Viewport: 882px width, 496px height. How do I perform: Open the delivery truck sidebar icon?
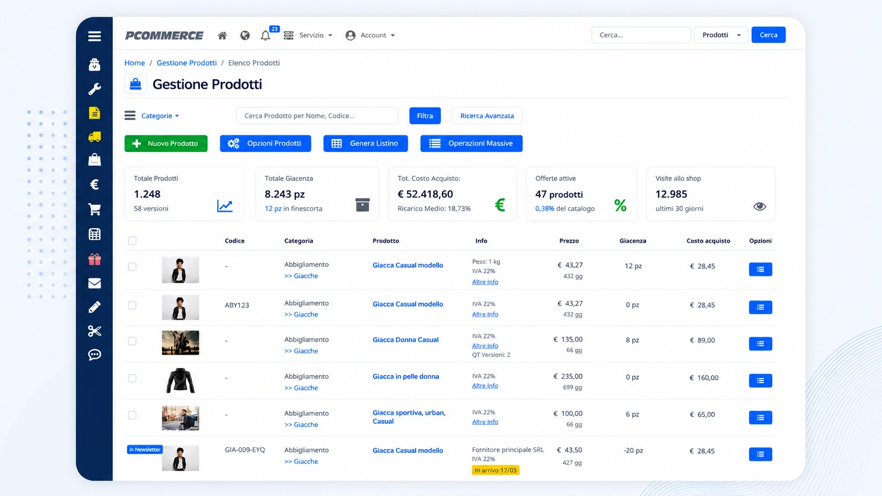click(94, 137)
